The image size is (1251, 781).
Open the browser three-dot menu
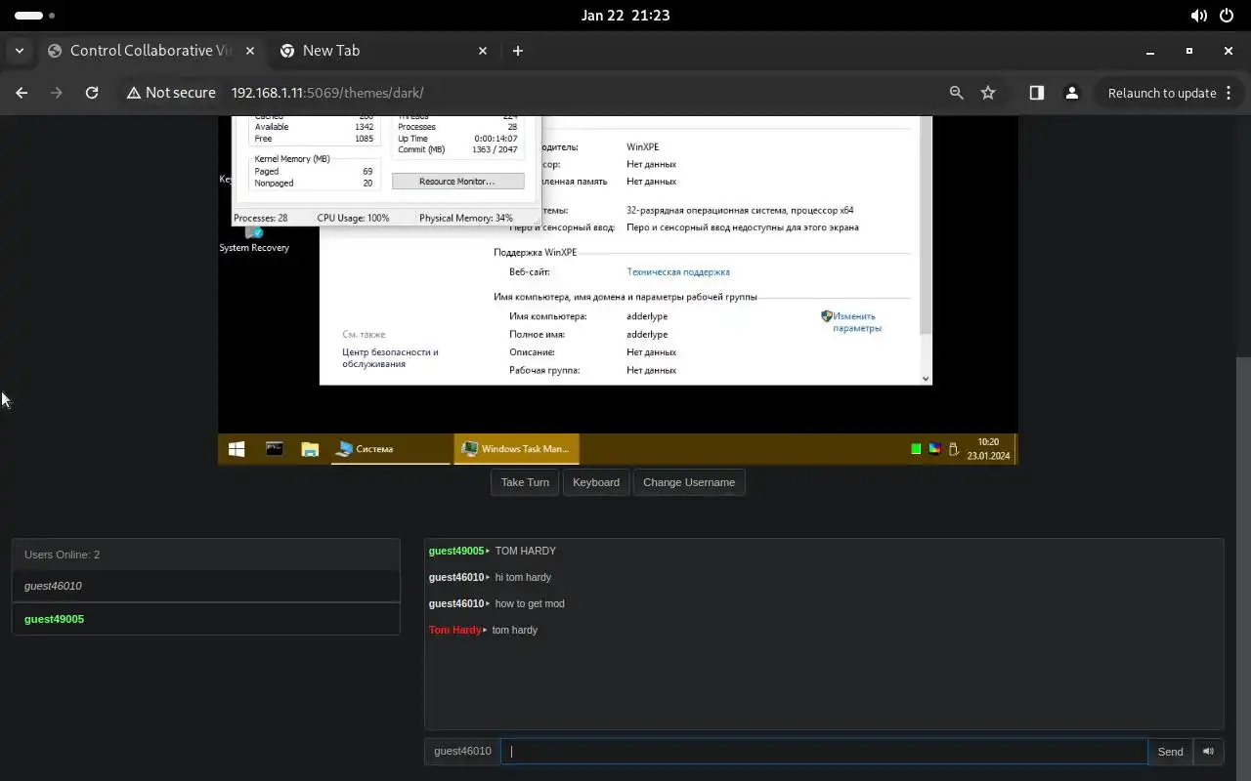point(1229,93)
